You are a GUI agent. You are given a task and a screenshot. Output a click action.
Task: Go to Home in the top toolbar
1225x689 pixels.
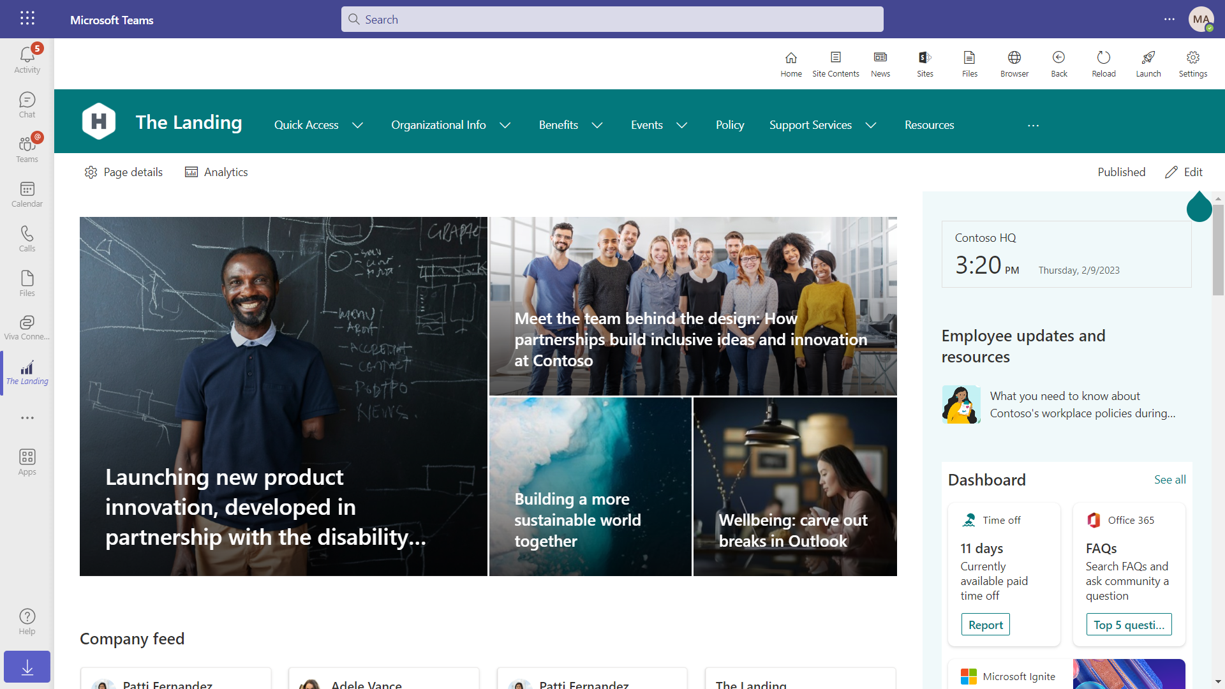click(791, 64)
